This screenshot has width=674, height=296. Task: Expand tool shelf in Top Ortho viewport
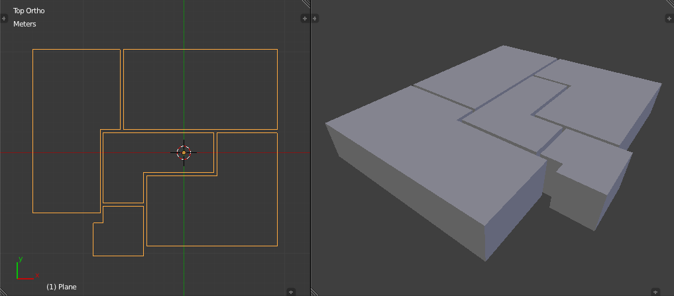[3, 19]
